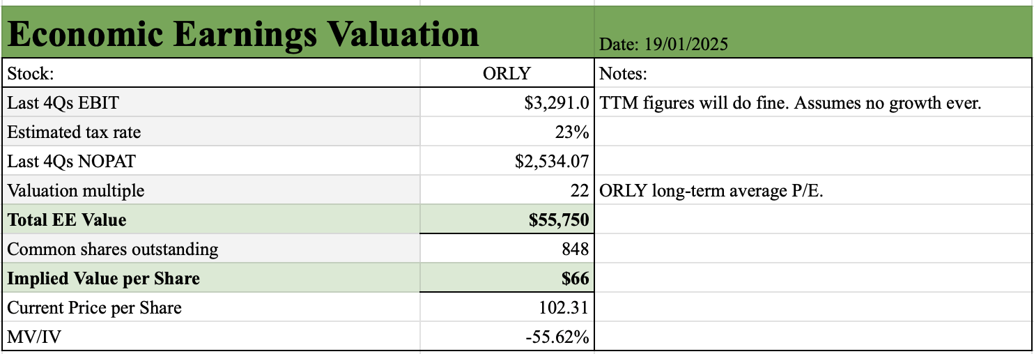The height and width of the screenshot is (354, 1034).
Task: Click the Stock: label cell
Action: [x=212, y=73]
